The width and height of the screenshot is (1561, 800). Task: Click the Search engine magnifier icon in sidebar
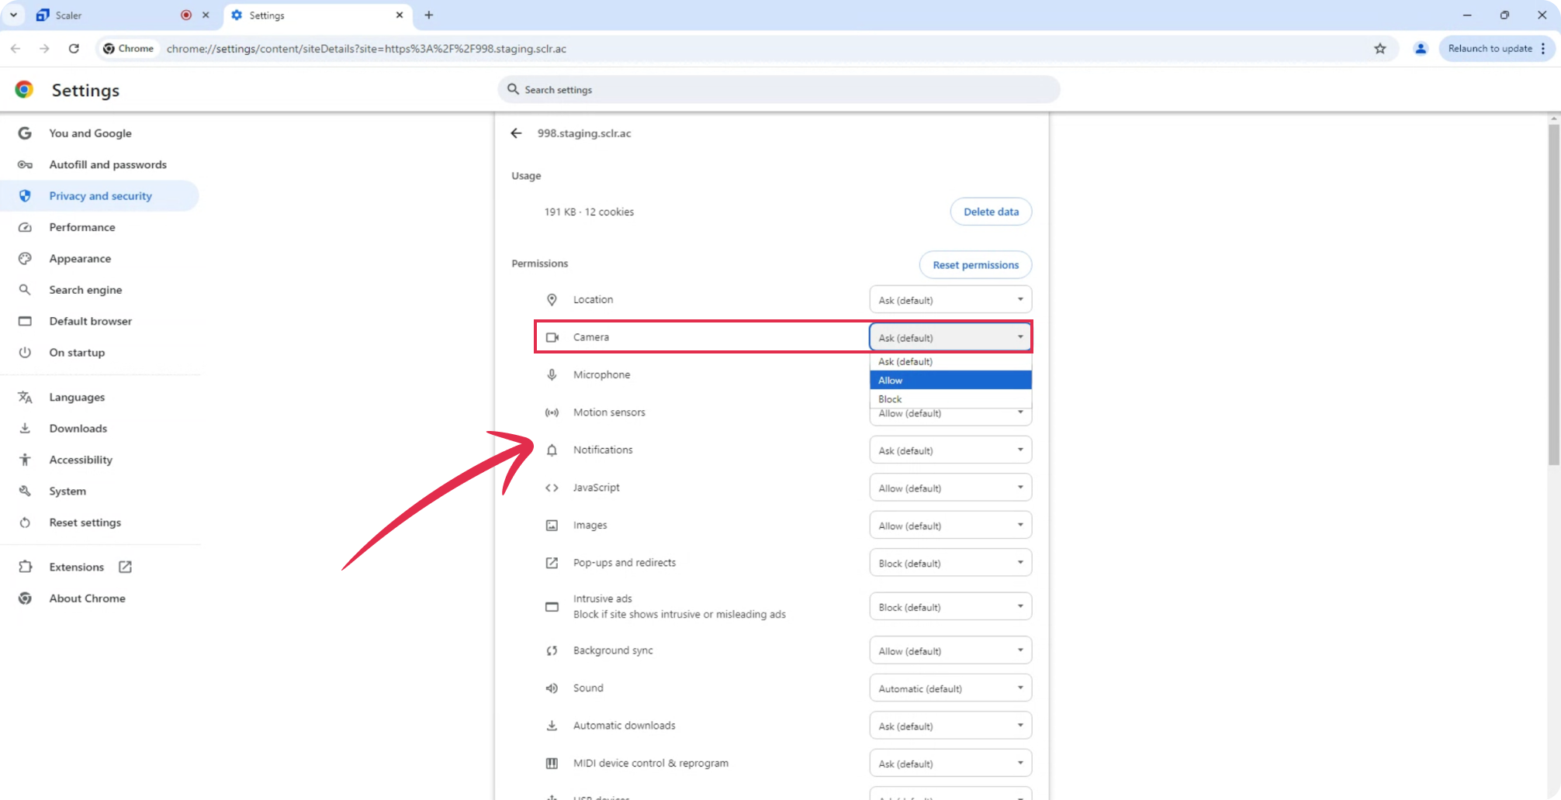coord(25,290)
